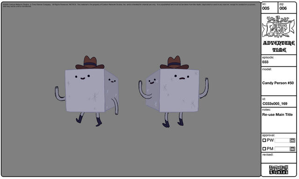This screenshot has width=299, height=179.
Task: Click the Adventure Time crest logo
Action: pyautogui.click(x=278, y=27)
